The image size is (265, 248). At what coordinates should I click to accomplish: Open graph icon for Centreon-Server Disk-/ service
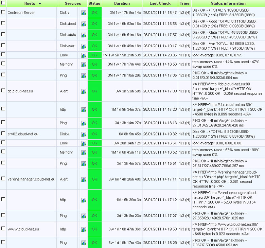84,13
